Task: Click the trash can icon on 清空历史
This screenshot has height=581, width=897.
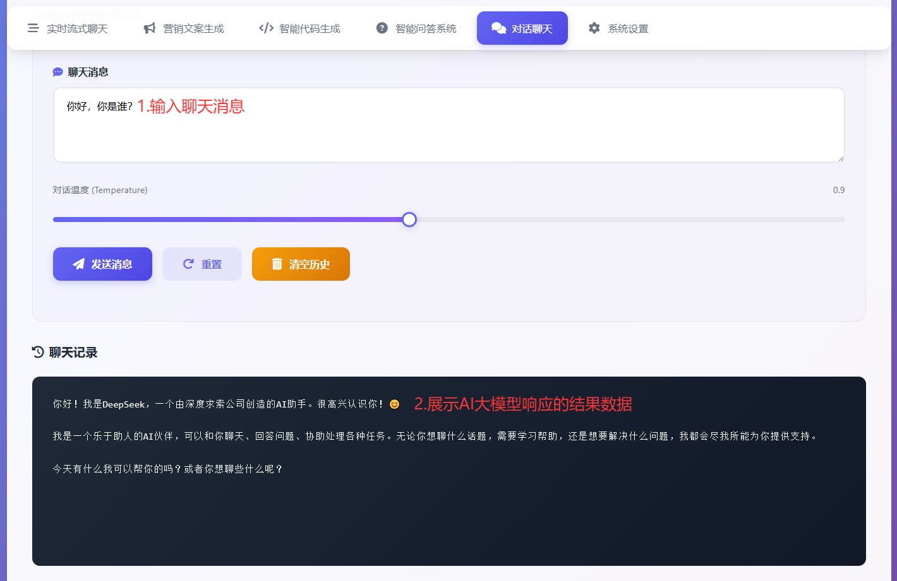Action: coord(277,264)
